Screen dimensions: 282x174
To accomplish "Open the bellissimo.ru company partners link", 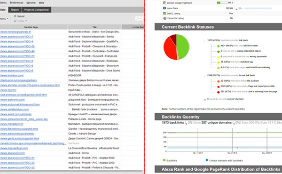I will pos(18,80).
